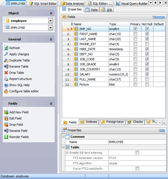
Task: Click the red Drop Table icon
Action: tap(6, 73)
